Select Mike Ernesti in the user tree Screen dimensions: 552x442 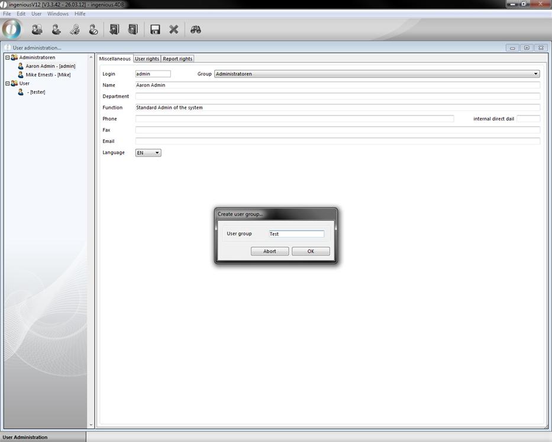click(x=48, y=75)
